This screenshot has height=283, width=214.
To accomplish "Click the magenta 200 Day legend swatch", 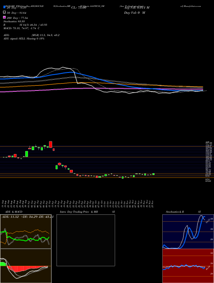I will [4, 17].
